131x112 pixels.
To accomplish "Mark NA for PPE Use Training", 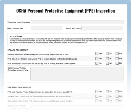I will pyautogui.click(x=117, y=92).
